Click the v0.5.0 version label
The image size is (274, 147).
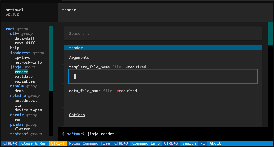pos(12,15)
